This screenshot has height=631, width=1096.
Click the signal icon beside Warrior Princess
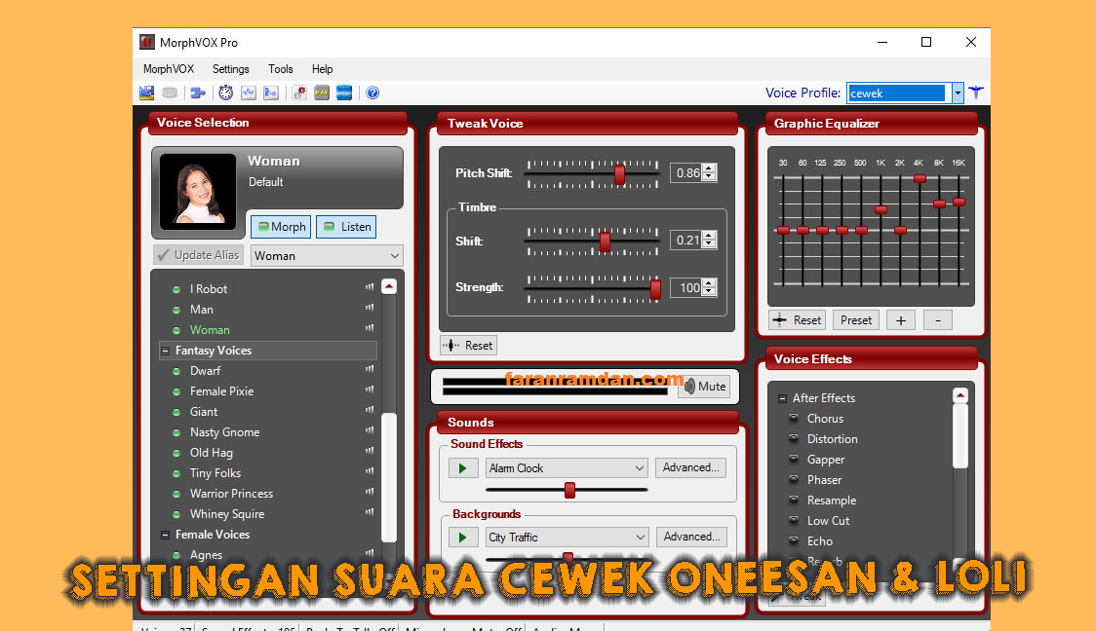pos(369,493)
